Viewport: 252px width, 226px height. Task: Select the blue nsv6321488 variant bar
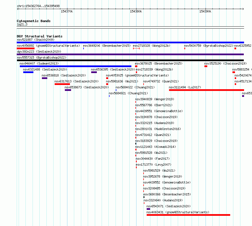28,72
